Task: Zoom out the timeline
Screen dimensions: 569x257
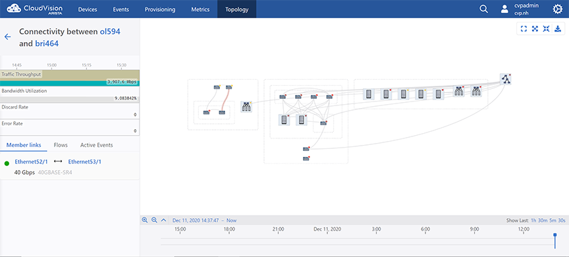Action: coord(154,220)
